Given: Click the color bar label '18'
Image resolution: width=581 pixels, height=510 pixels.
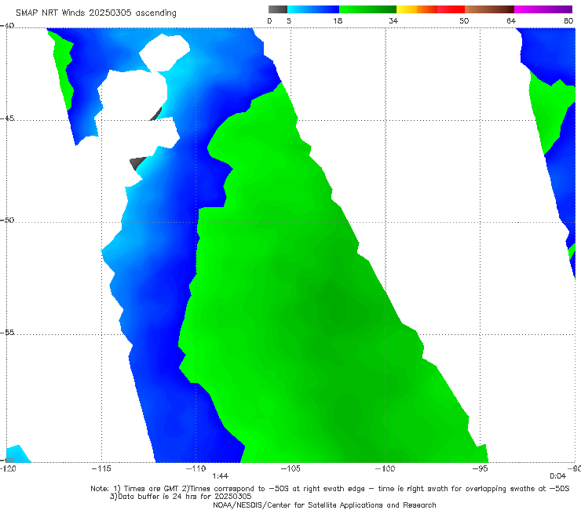Looking at the screenshot, I should [338, 20].
